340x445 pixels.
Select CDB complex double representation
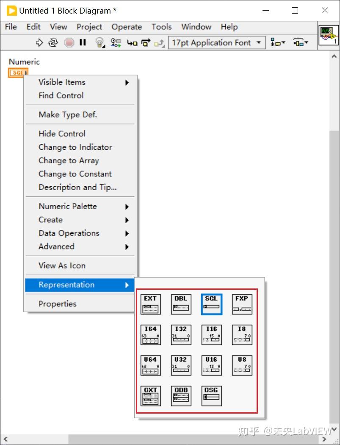pos(181,396)
